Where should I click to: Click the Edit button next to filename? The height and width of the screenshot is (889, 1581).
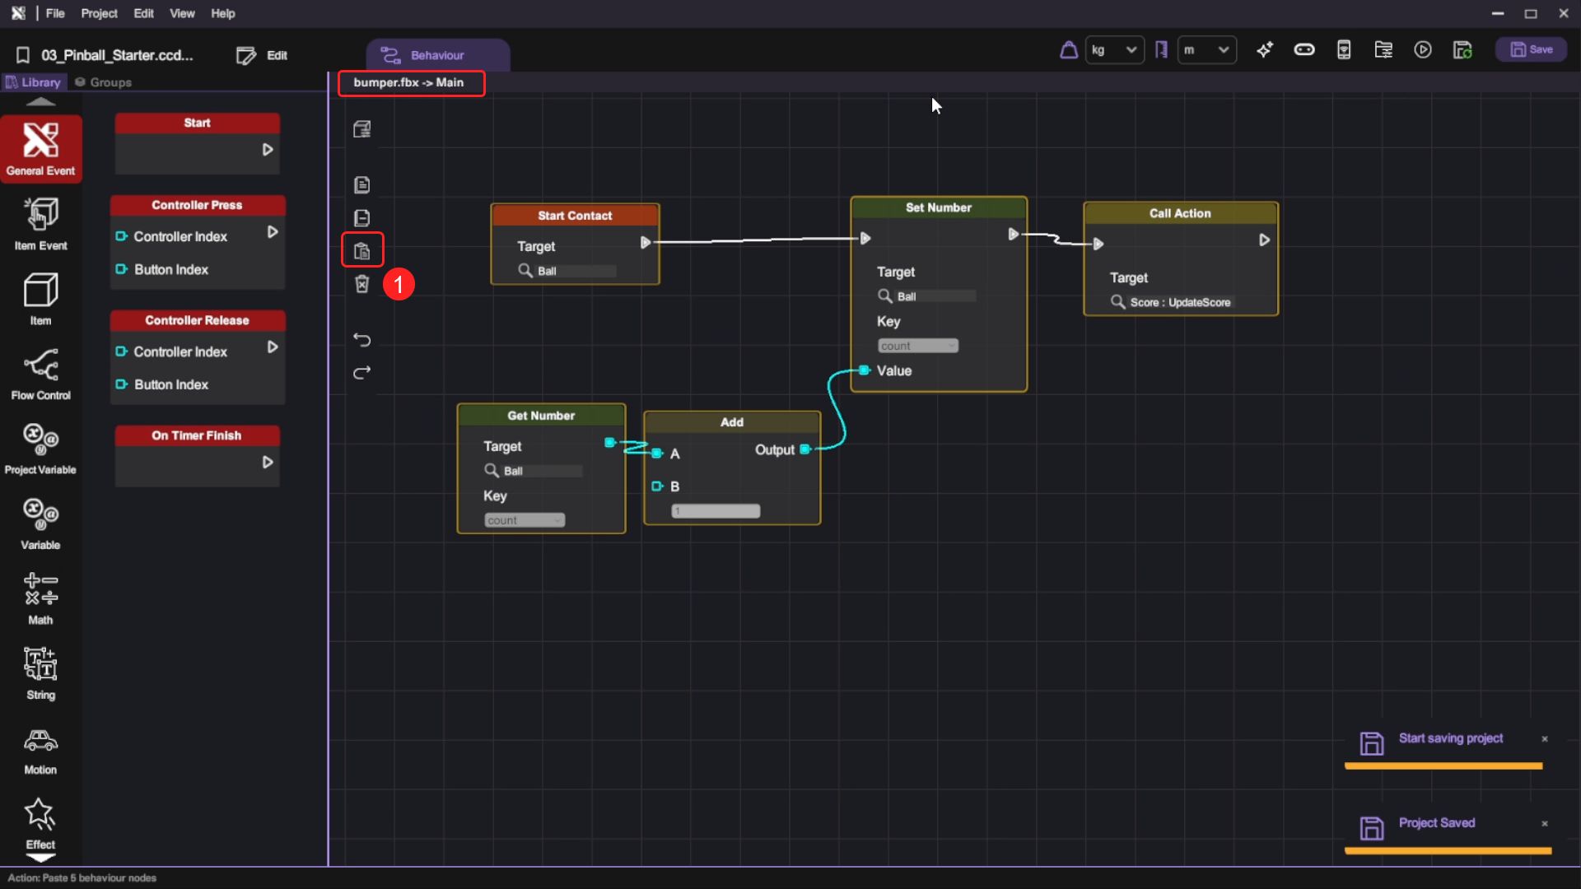[262, 55]
